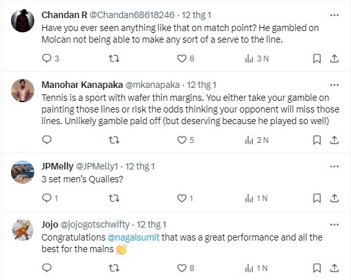Viewport: 351px width, 280px height.
Task: Retweet Manohar Kanapaka's tweet
Action: point(114,140)
